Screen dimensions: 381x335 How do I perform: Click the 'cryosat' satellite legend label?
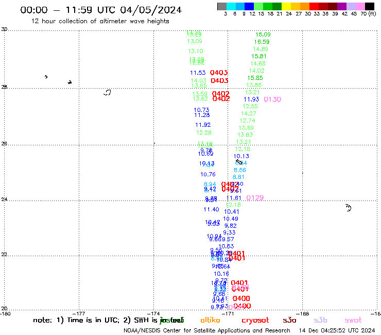click(255, 321)
